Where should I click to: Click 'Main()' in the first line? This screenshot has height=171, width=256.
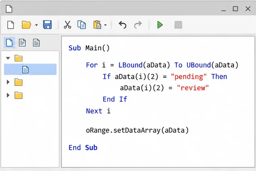coord(98,48)
